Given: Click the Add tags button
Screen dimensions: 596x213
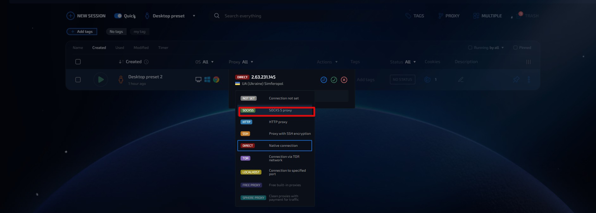Looking at the screenshot, I should pyautogui.click(x=82, y=32).
